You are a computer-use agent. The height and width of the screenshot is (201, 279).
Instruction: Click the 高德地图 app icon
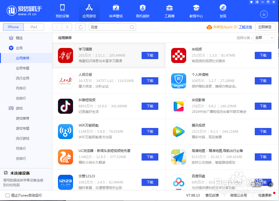click(x=179, y=157)
